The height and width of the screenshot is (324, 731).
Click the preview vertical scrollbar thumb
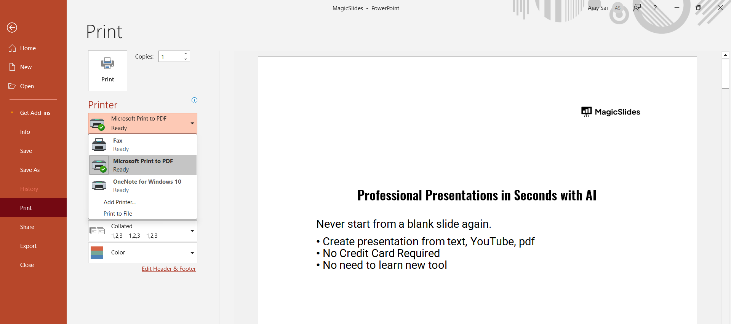726,74
